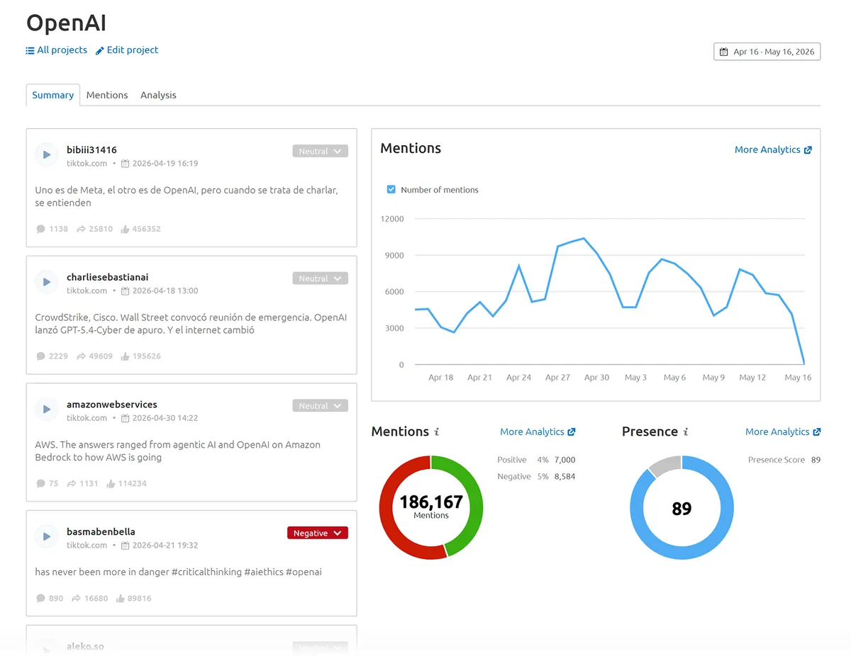851x656 pixels.
Task: Click the calendar icon on bibiii31416 post date
Action: point(125,164)
